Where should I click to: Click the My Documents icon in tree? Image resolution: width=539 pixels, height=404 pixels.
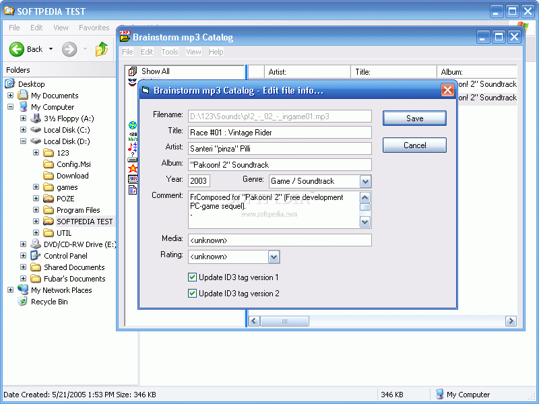pos(23,95)
